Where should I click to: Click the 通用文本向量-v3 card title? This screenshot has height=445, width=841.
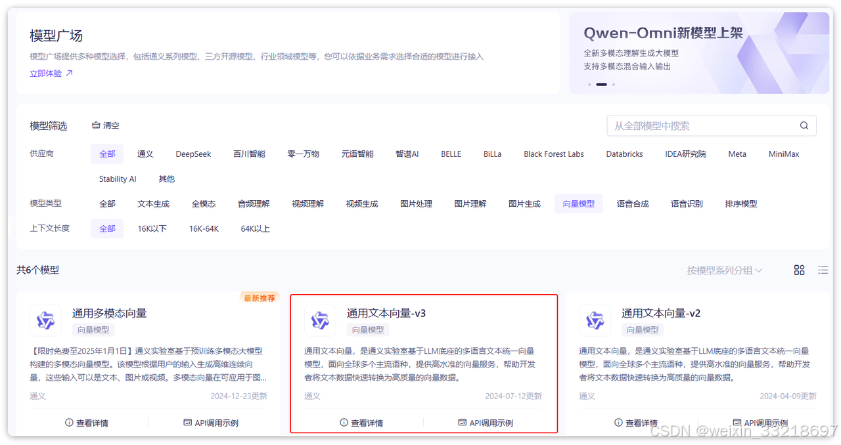[386, 313]
